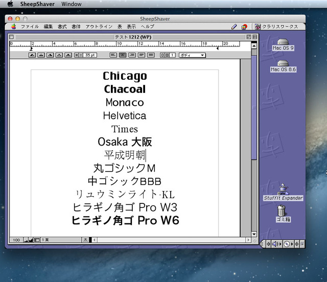Click the vertical scrollbar down arrow
The image size is (327, 282).
[x=254, y=234]
